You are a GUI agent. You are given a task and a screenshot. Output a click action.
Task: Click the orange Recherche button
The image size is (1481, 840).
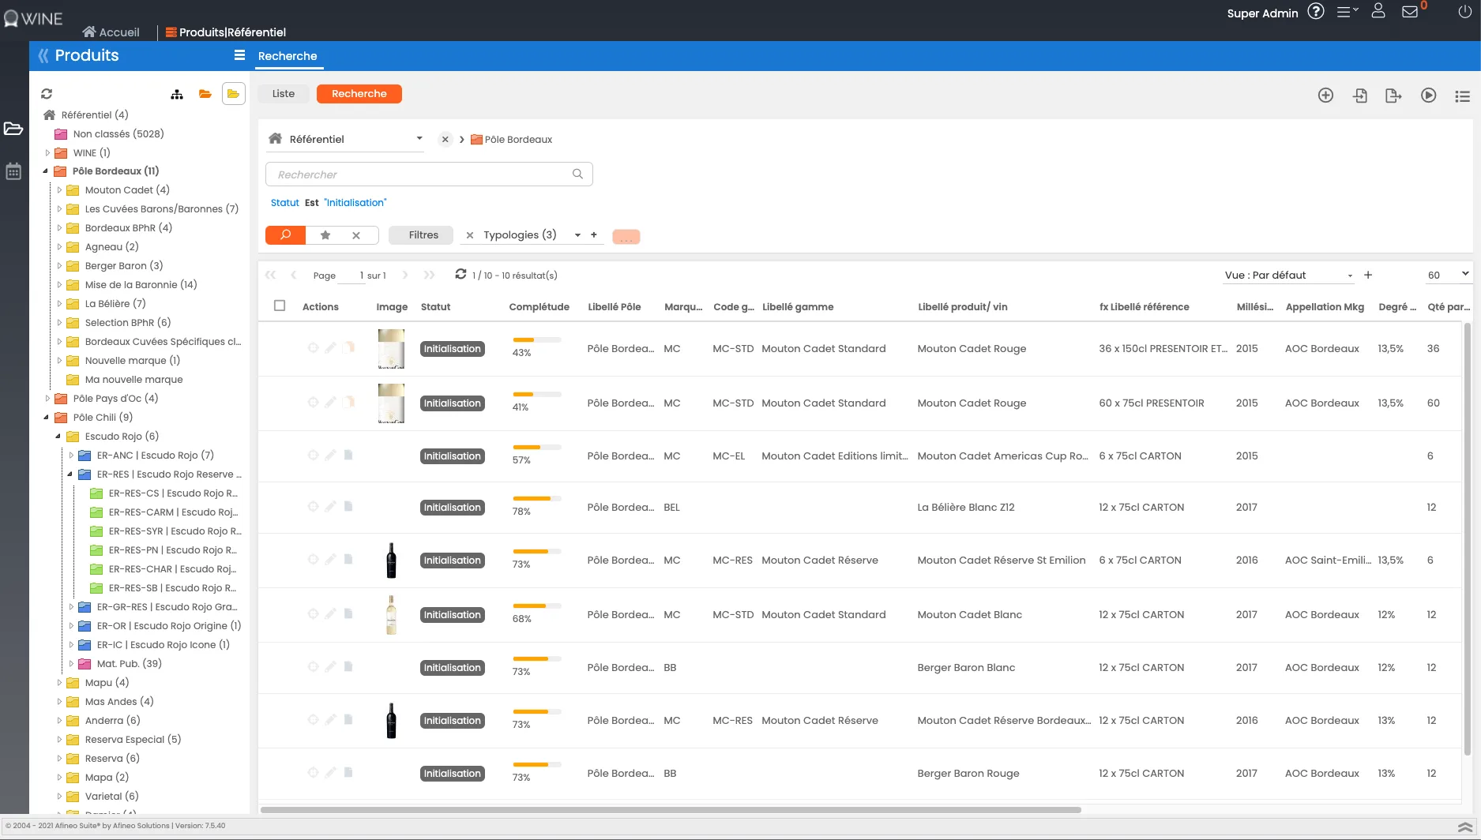359,94
